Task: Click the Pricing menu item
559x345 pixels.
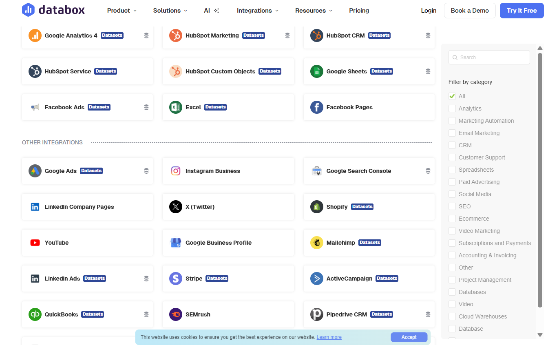Action: point(359,10)
